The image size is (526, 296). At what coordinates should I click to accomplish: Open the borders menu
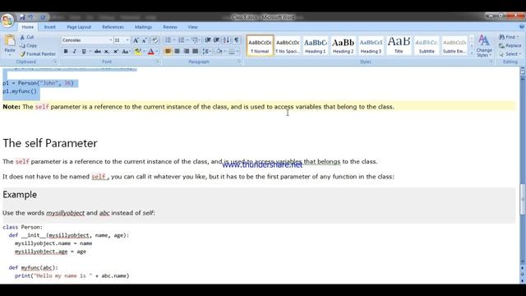[x=233, y=51]
